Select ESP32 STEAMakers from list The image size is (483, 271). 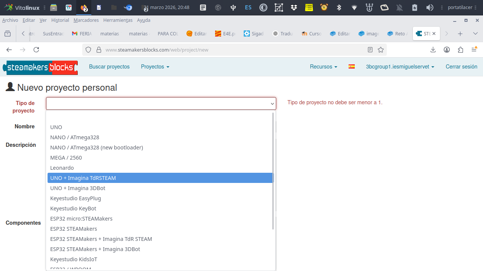coord(74,229)
